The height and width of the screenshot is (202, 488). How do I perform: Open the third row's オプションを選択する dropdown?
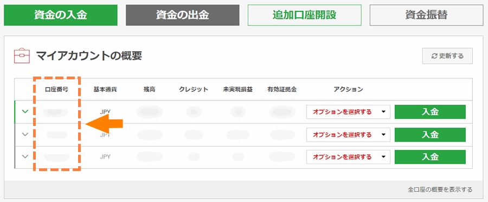[x=348, y=157]
